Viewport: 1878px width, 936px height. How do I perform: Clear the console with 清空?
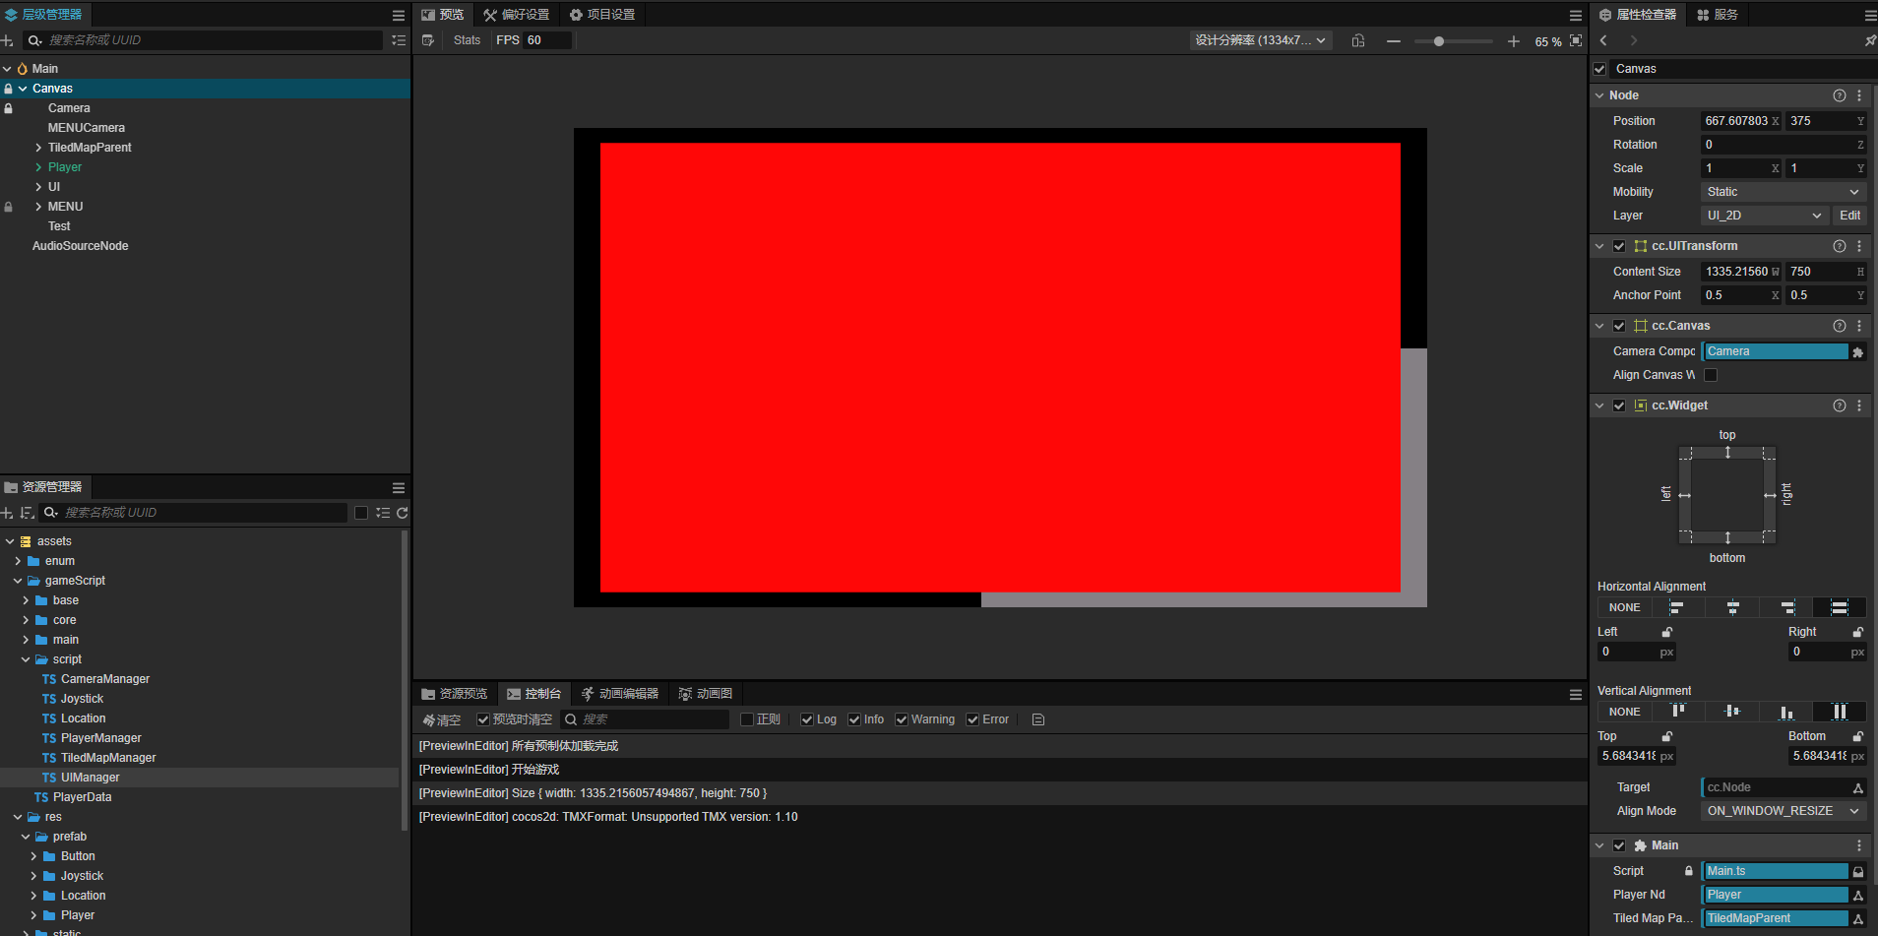coord(442,720)
